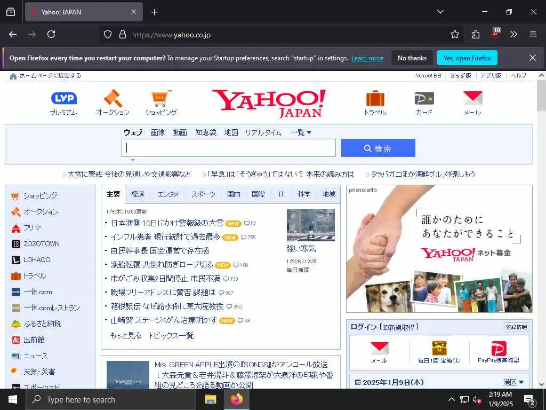
Task: Open headline 箱根駅伝 なぜ給水係に東大院教授
Action: click(167, 306)
